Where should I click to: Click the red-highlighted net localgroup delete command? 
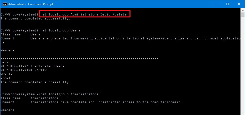click(x=85, y=14)
